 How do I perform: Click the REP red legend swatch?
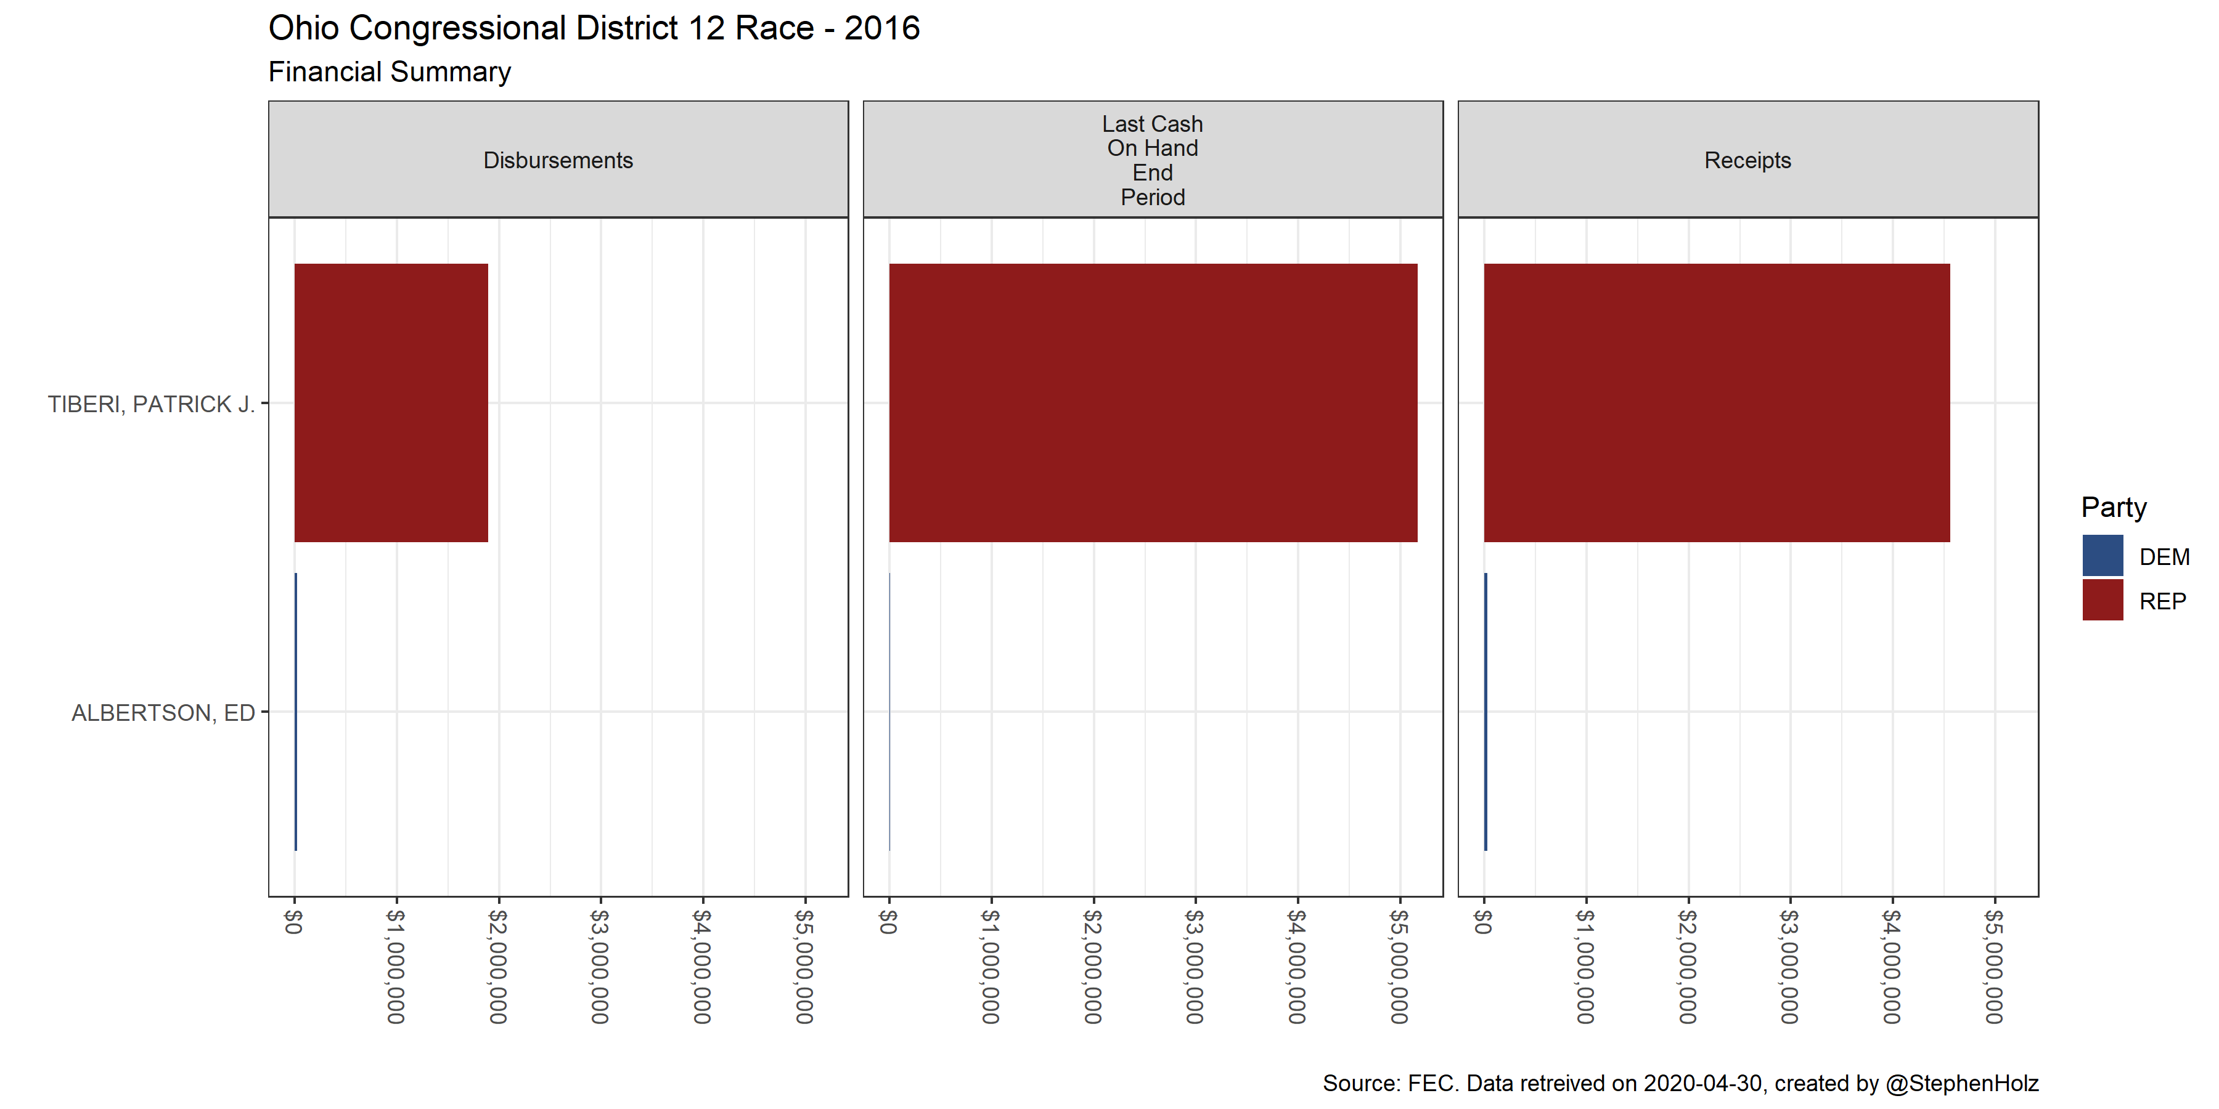click(2102, 600)
